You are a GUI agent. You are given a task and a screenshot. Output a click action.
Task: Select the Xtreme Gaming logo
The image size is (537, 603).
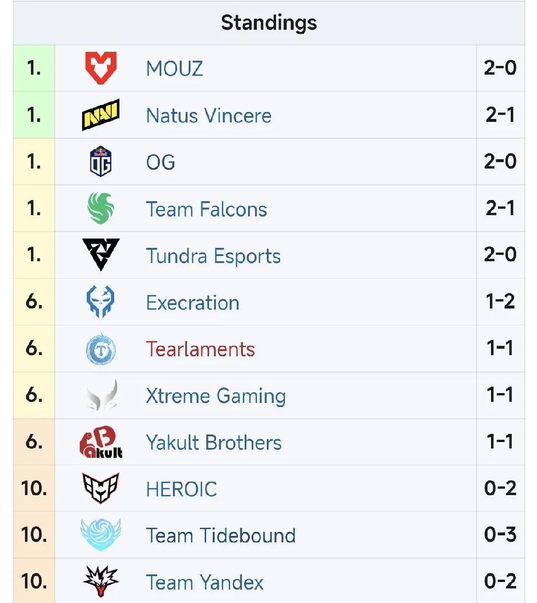102,395
